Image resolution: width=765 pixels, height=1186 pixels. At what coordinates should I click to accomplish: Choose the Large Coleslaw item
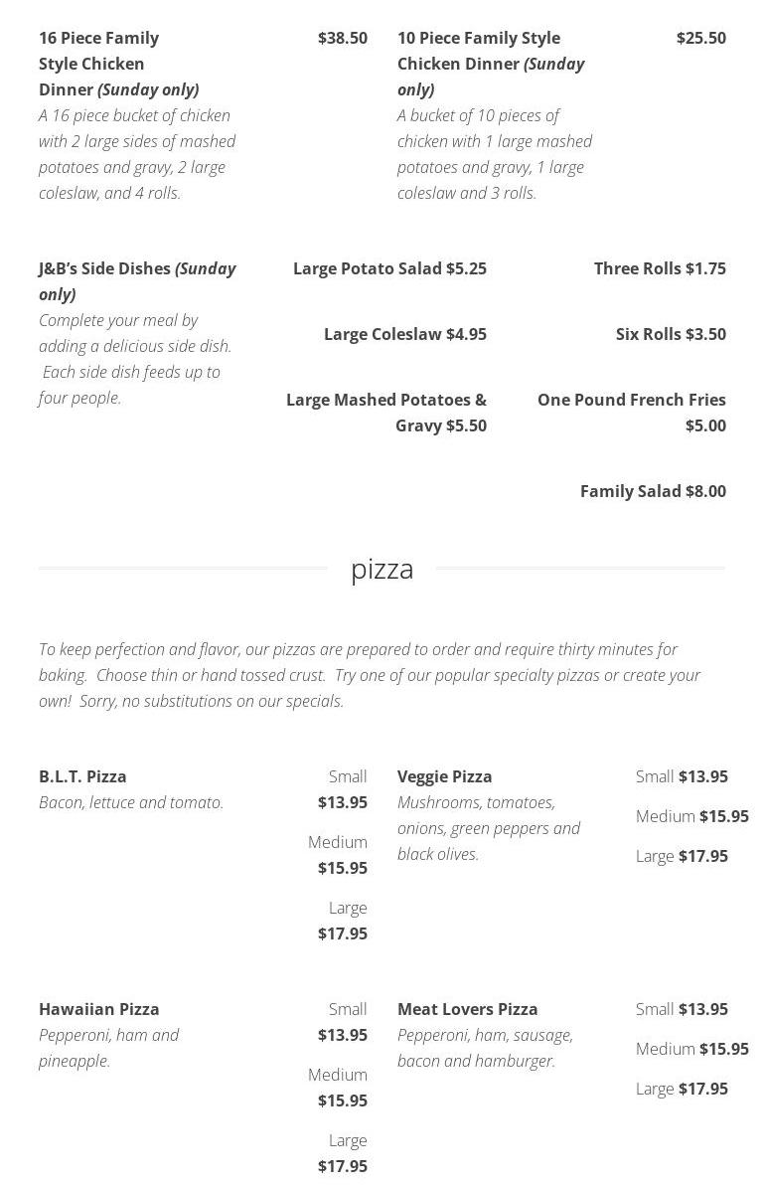click(x=404, y=334)
